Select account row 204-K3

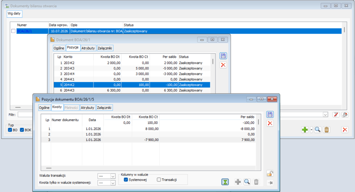tap(132, 90)
